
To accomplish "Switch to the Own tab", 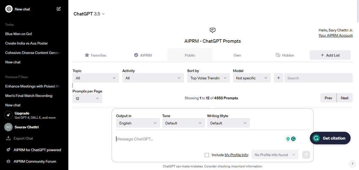I will (x=237, y=55).
